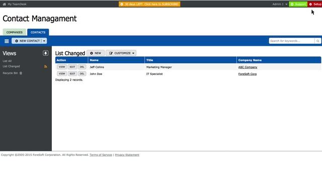Open the Privacy Statement link

[x=127, y=155]
